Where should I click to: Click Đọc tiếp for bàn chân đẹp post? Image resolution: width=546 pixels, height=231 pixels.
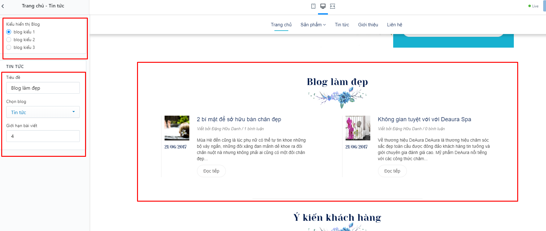point(211,171)
